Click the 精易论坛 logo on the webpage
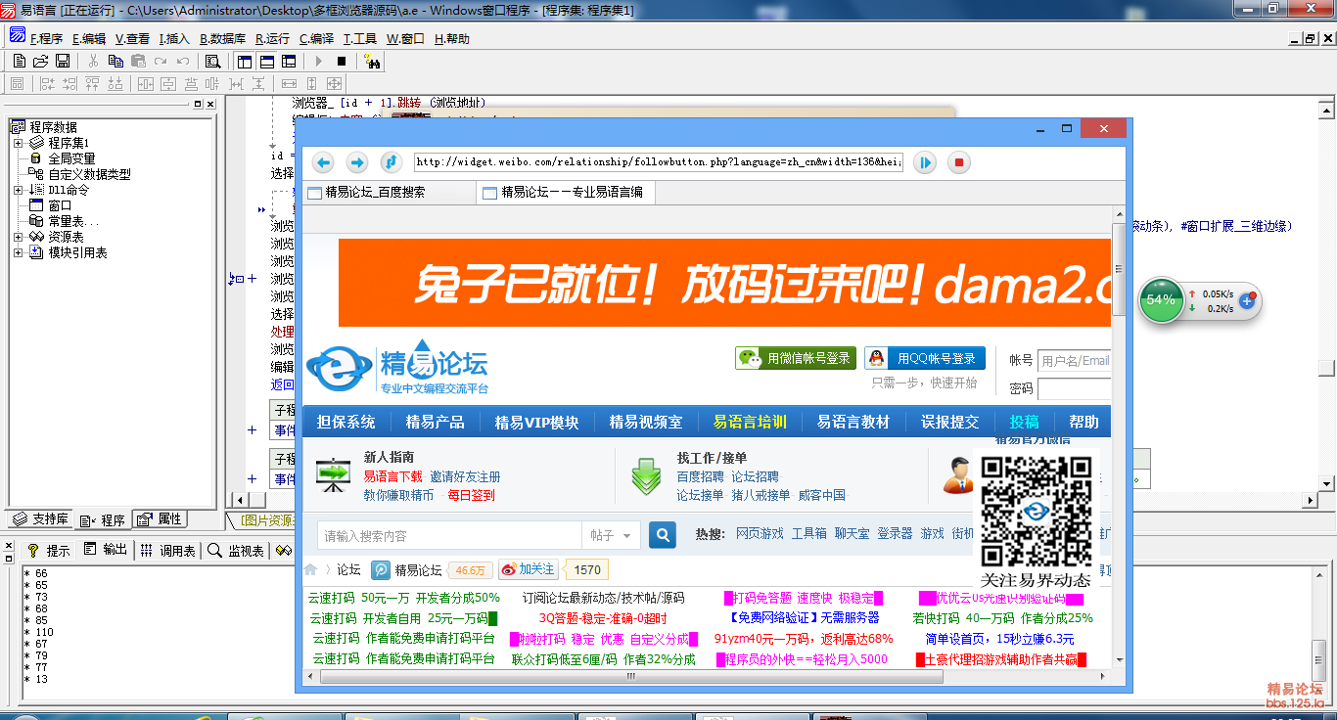 pos(397,367)
